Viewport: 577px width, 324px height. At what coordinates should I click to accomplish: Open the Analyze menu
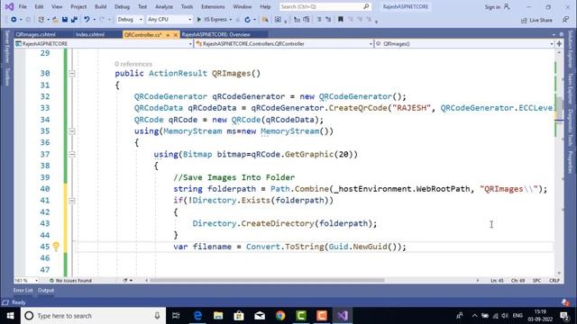[x=164, y=6]
